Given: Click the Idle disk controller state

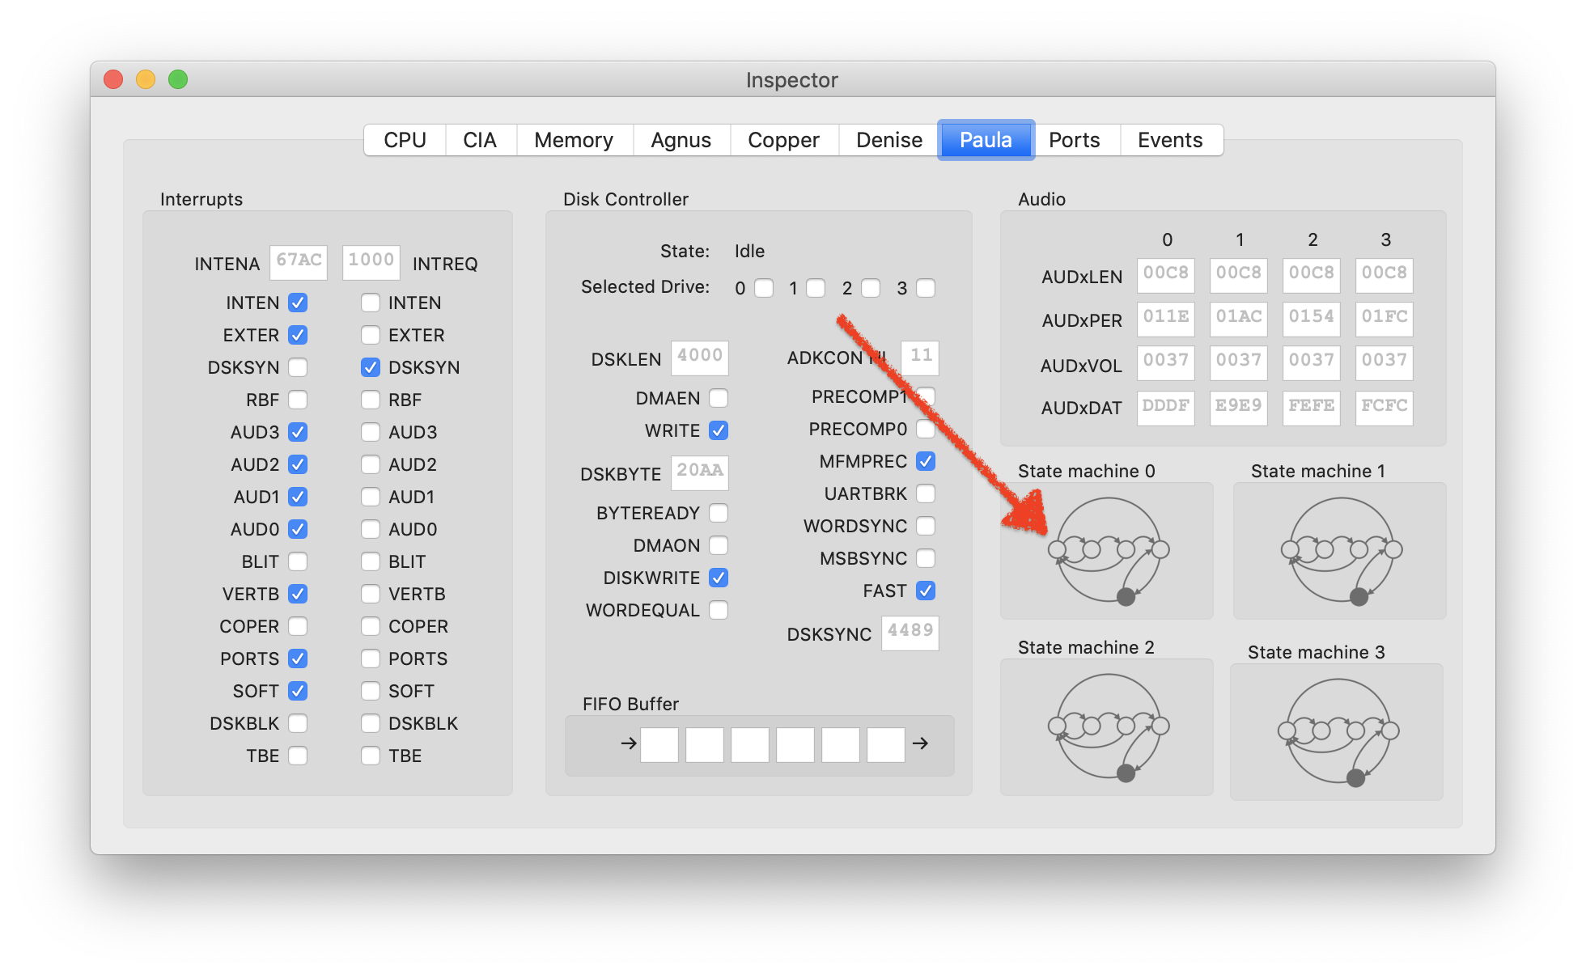Looking at the screenshot, I should [x=749, y=251].
